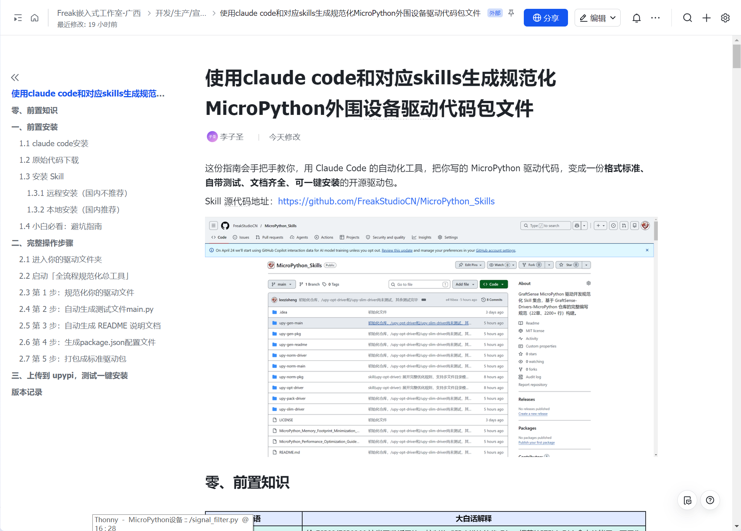Click the page vertical scrollbar thumb
741x531 pixels.
click(736, 56)
